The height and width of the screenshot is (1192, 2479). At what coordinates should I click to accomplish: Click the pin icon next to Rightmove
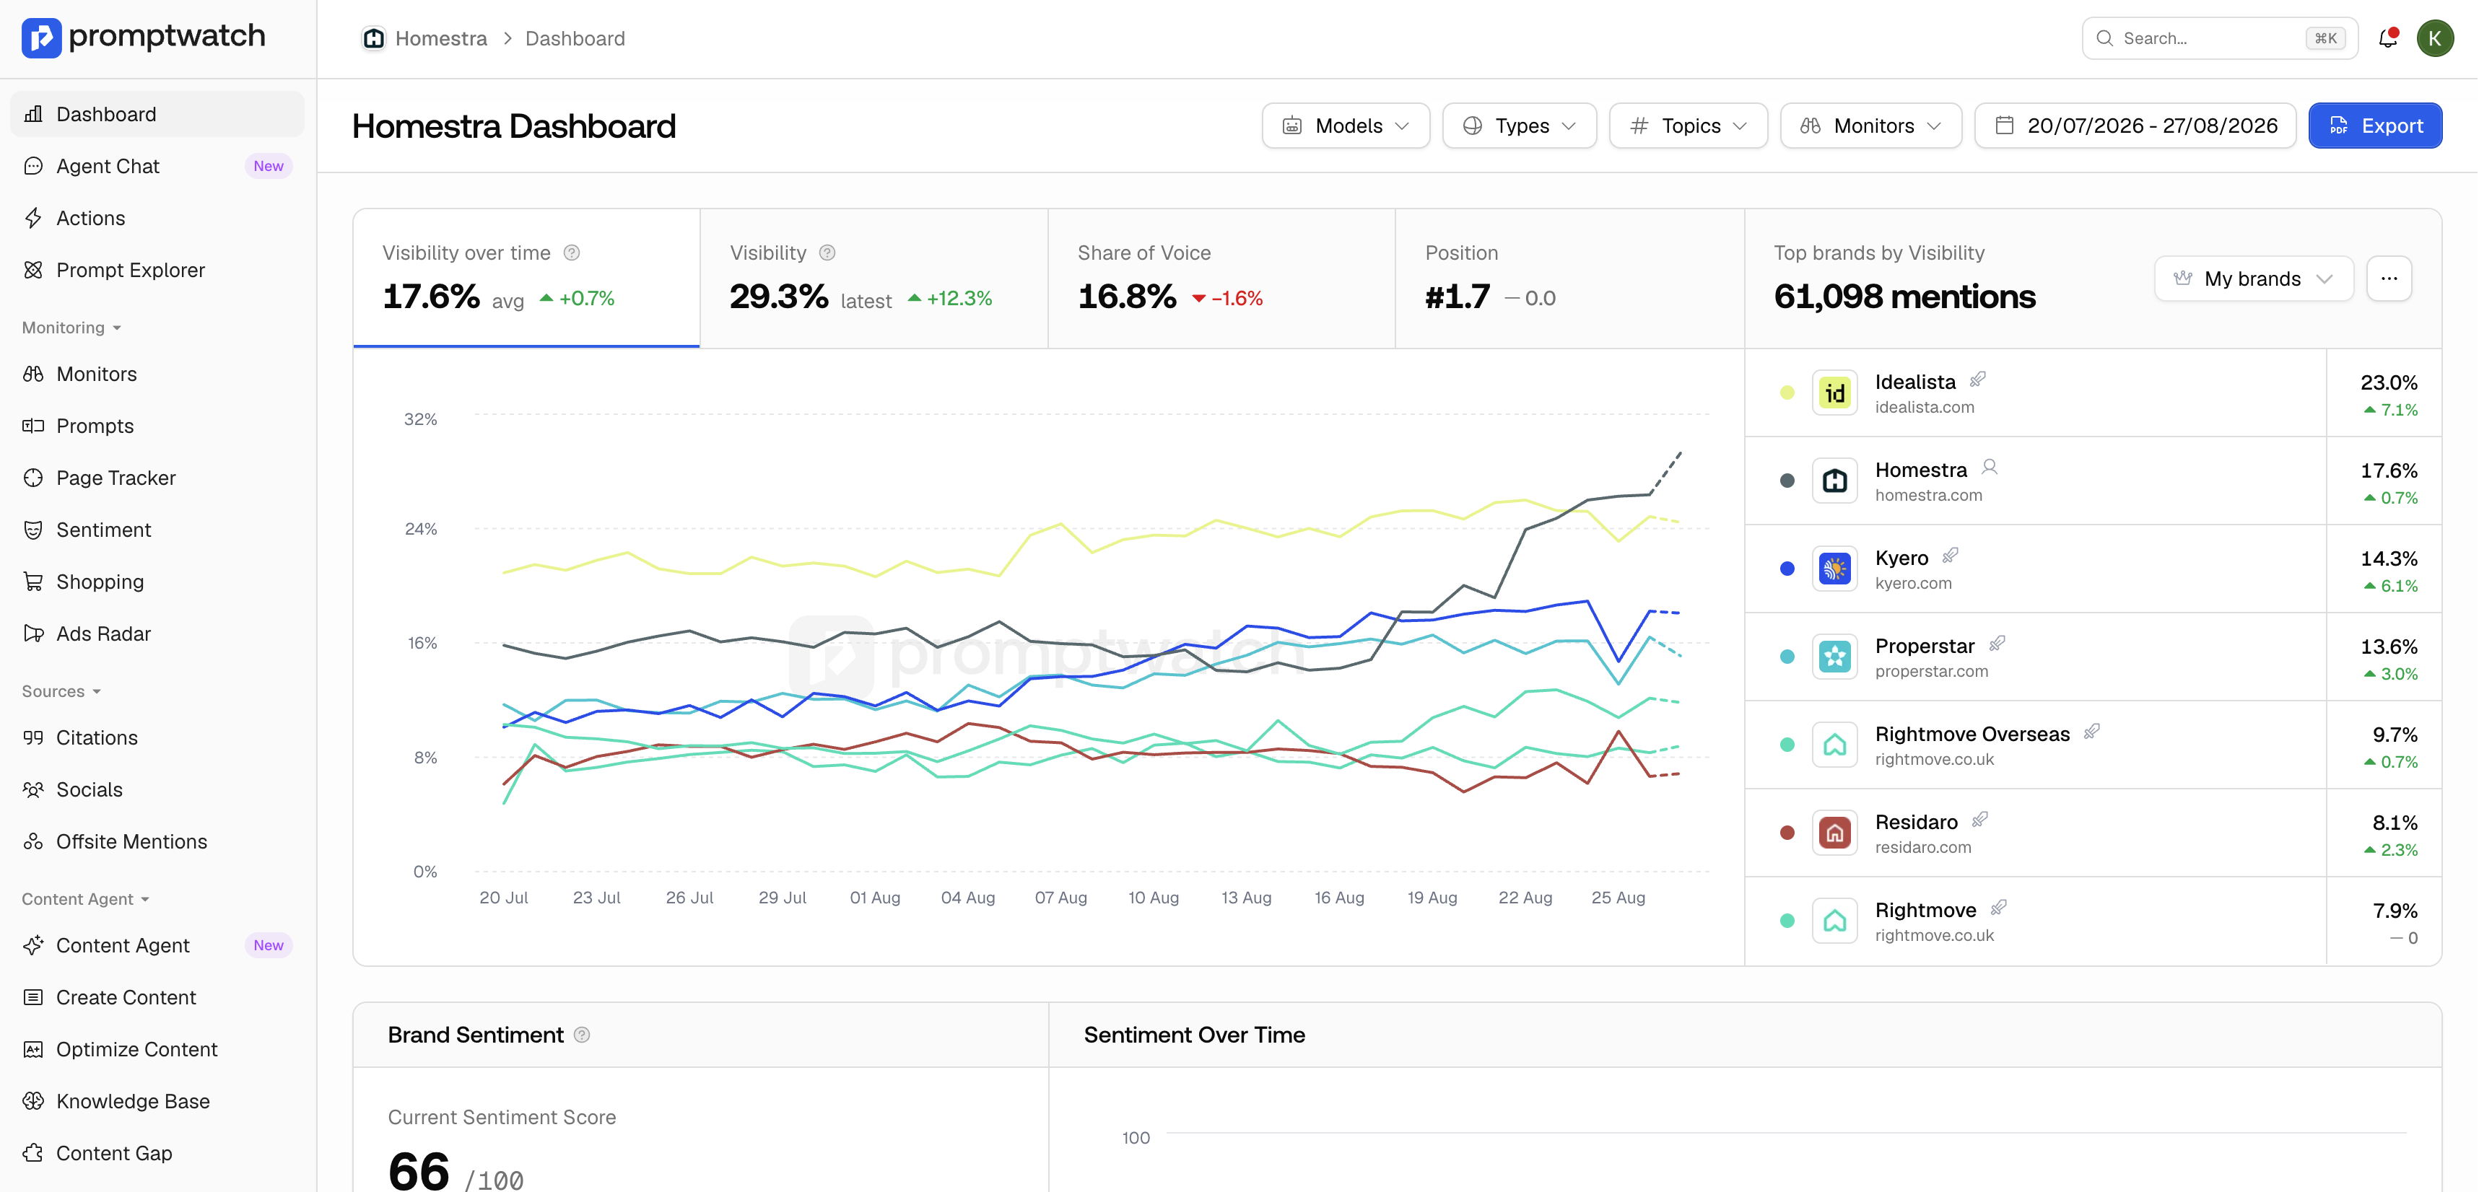[1997, 908]
